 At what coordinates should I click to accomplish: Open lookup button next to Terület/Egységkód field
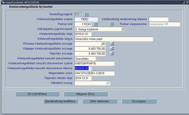tap(87, 15)
